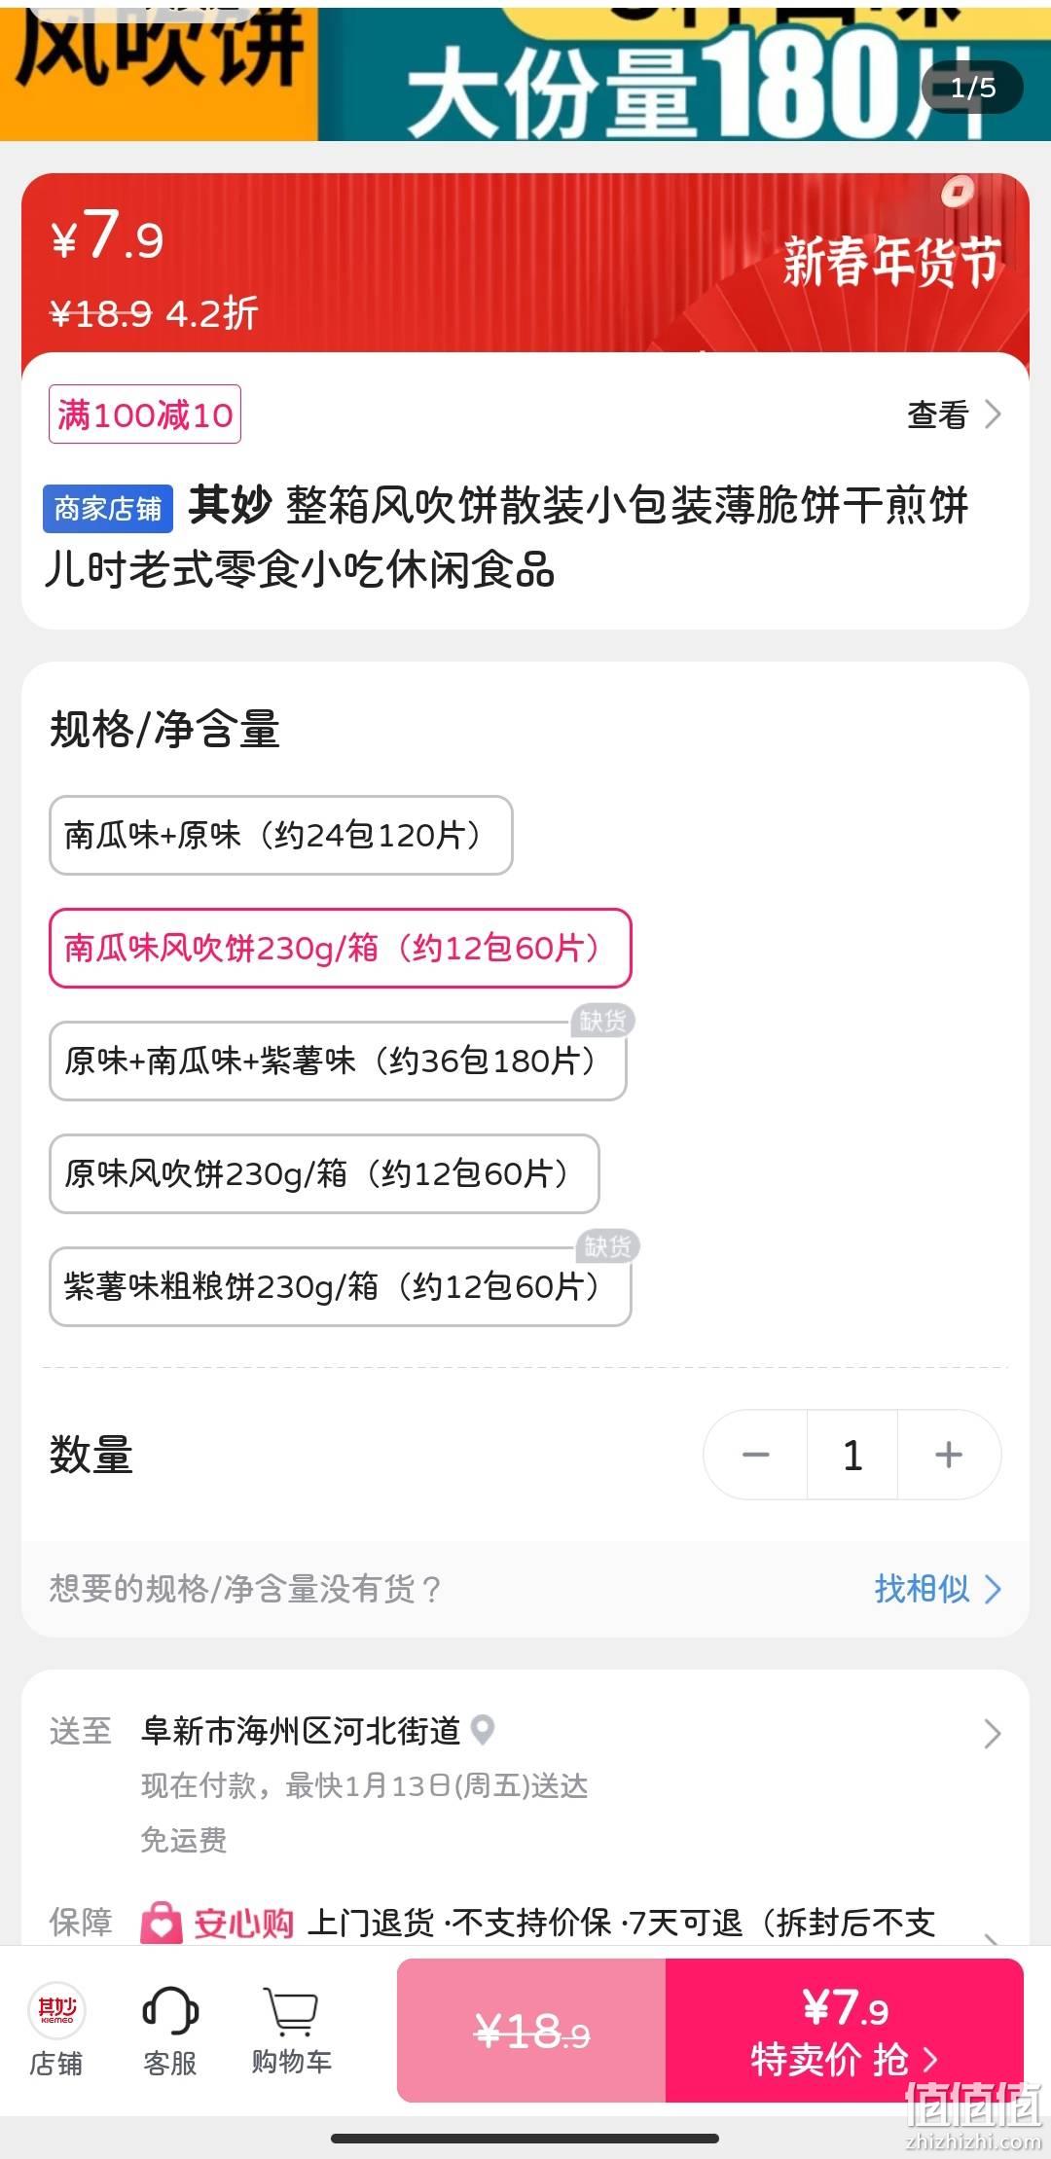
Task: Tap the location pin beside 河北街道
Action: (x=483, y=1729)
